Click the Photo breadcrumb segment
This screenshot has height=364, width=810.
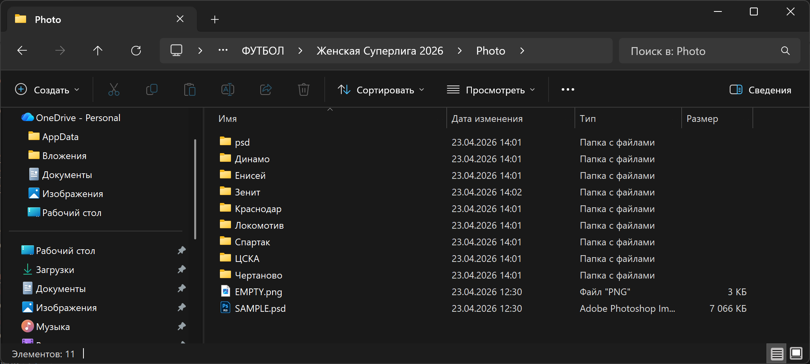pyautogui.click(x=491, y=51)
